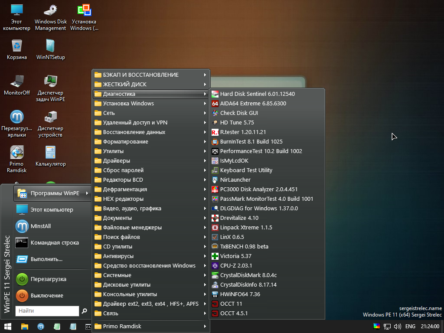Select HEX редакторы menu entry

[151, 199]
